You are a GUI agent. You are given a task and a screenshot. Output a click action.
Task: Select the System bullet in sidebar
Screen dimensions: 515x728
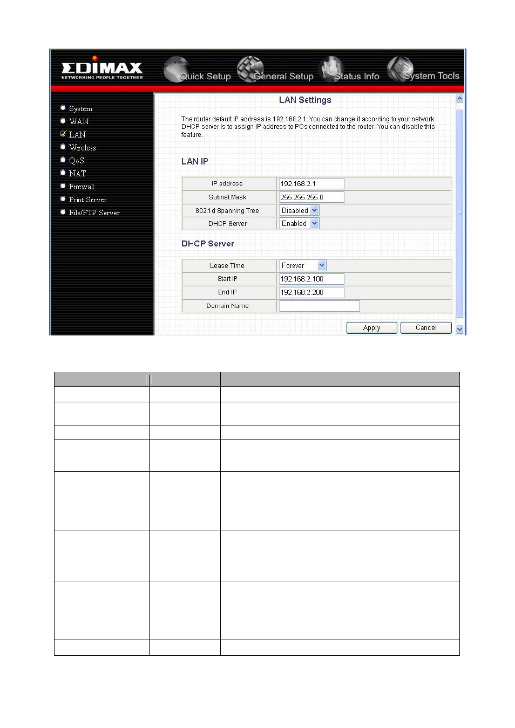(63, 108)
